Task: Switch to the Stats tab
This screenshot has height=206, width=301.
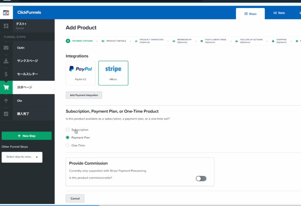Action: [279, 13]
